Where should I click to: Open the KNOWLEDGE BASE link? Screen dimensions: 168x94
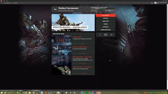tap(106, 30)
